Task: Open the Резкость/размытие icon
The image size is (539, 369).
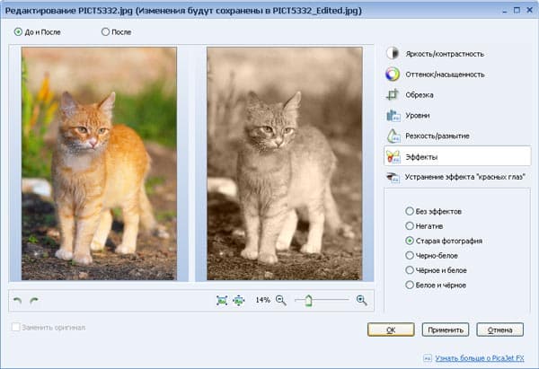Action: click(x=393, y=136)
